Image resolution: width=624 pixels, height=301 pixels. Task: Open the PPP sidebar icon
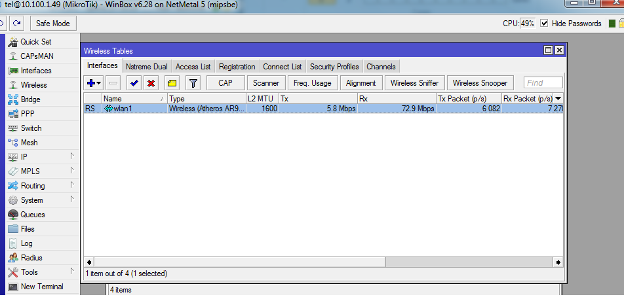(13, 114)
